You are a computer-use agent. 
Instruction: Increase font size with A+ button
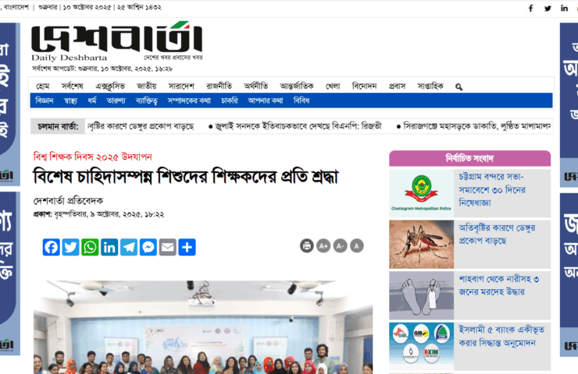tap(323, 245)
